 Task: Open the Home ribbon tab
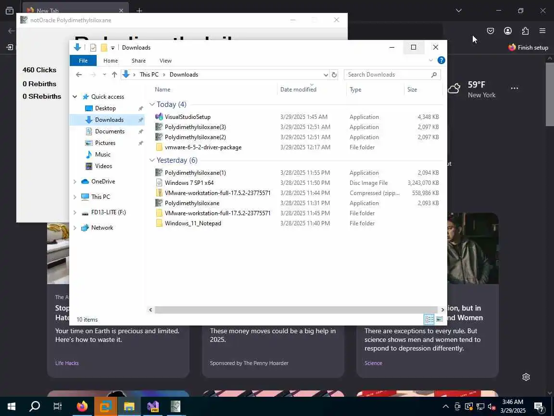pyautogui.click(x=111, y=61)
